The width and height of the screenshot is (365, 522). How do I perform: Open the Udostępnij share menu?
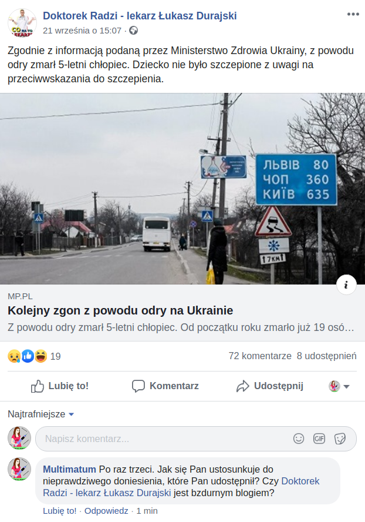(x=269, y=386)
